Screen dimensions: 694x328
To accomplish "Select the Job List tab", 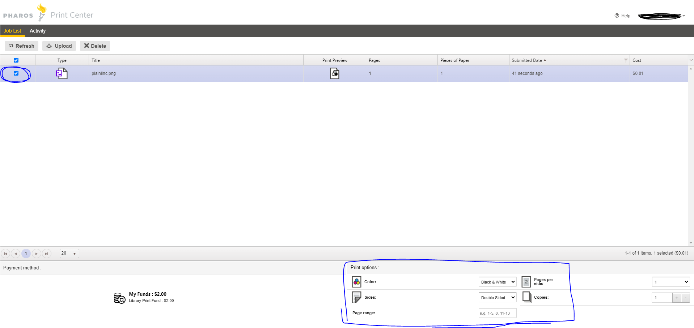I will click(12, 31).
